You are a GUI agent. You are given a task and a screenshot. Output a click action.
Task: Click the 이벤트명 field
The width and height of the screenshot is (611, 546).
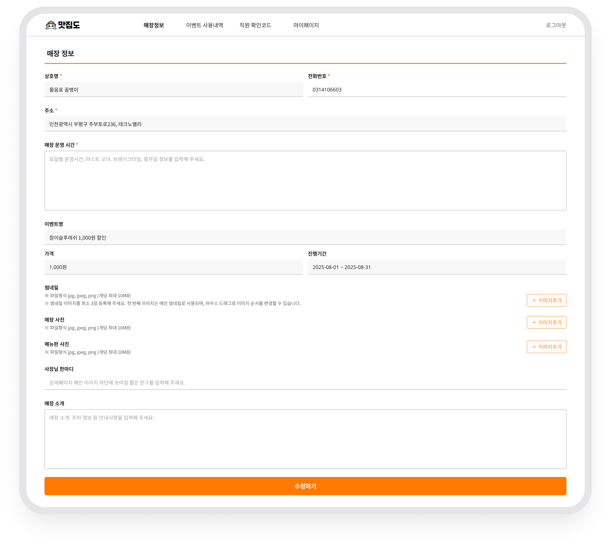(305, 238)
